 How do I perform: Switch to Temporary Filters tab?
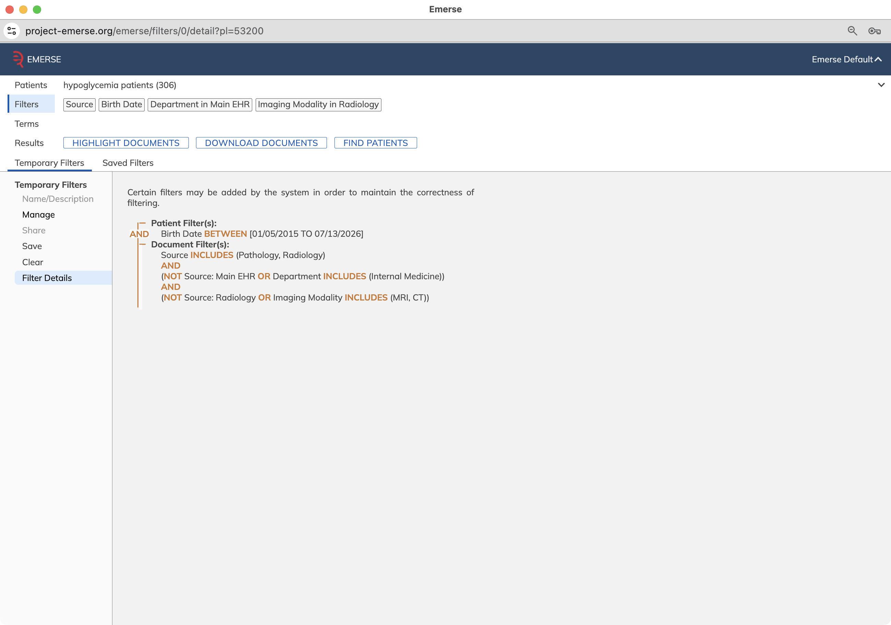point(49,163)
